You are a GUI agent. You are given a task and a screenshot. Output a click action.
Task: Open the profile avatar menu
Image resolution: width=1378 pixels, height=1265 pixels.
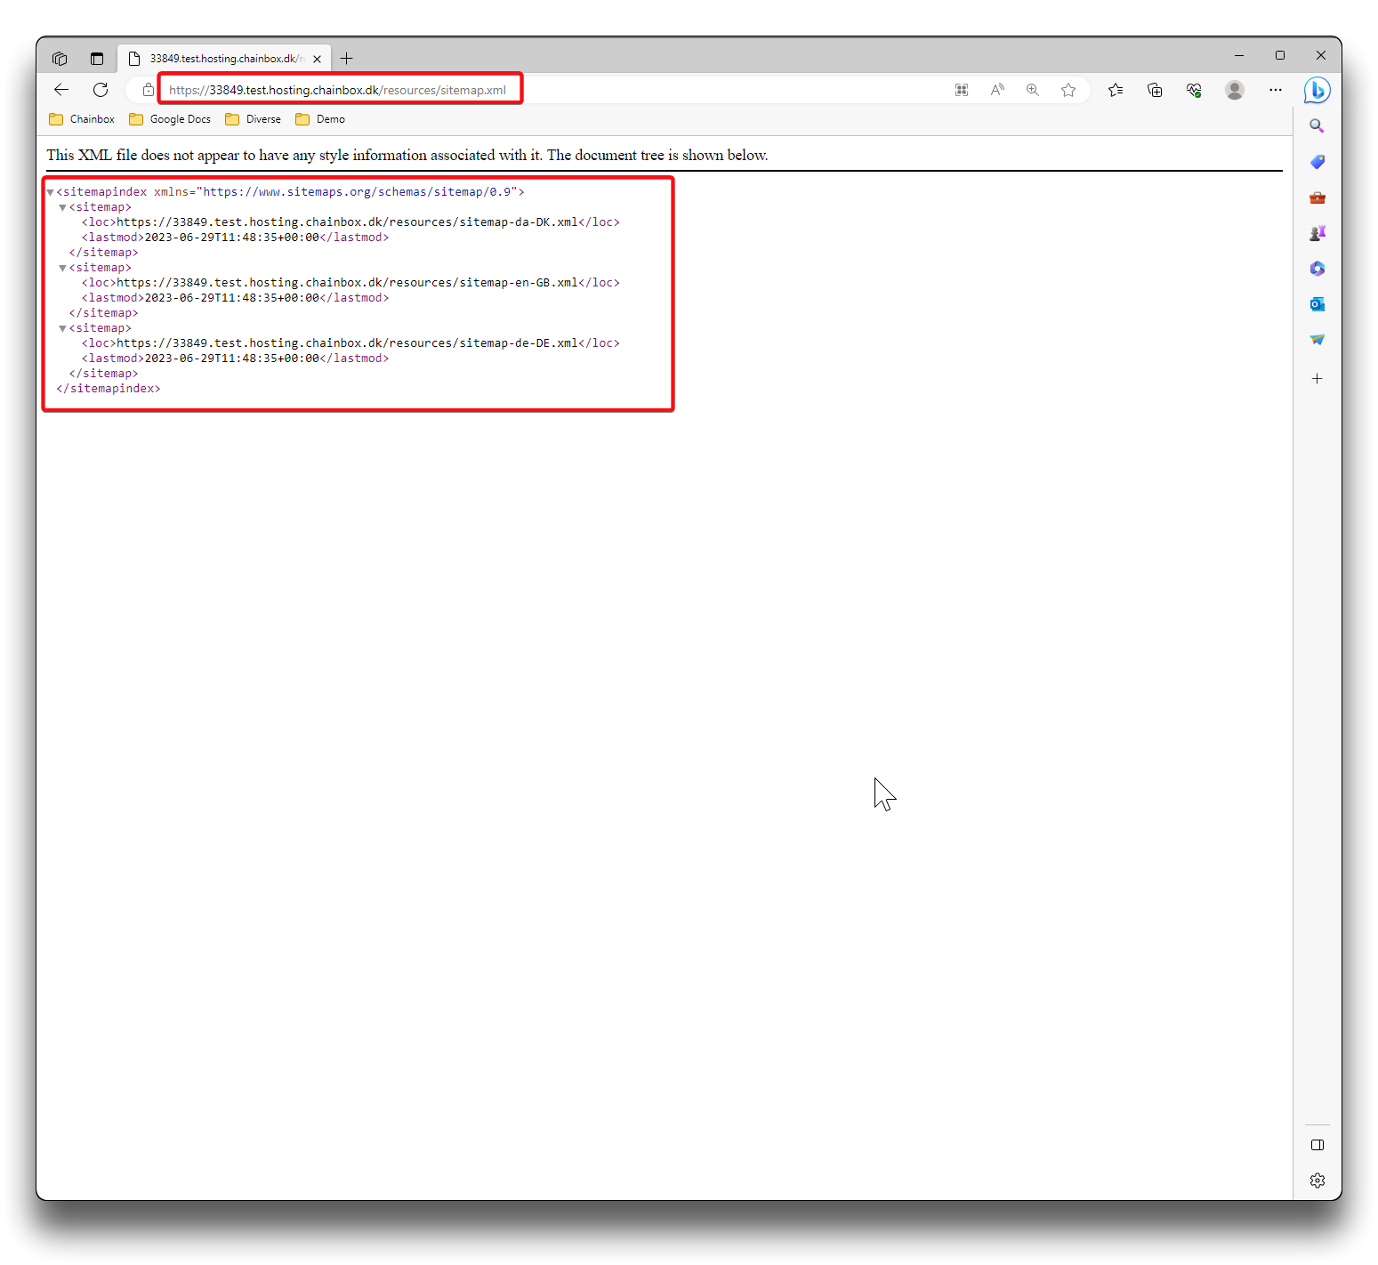tap(1235, 90)
